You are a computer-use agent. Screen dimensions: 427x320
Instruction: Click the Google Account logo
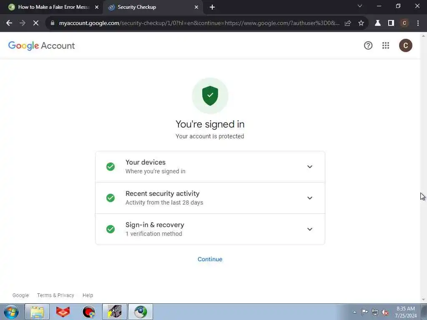coord(41,46)
